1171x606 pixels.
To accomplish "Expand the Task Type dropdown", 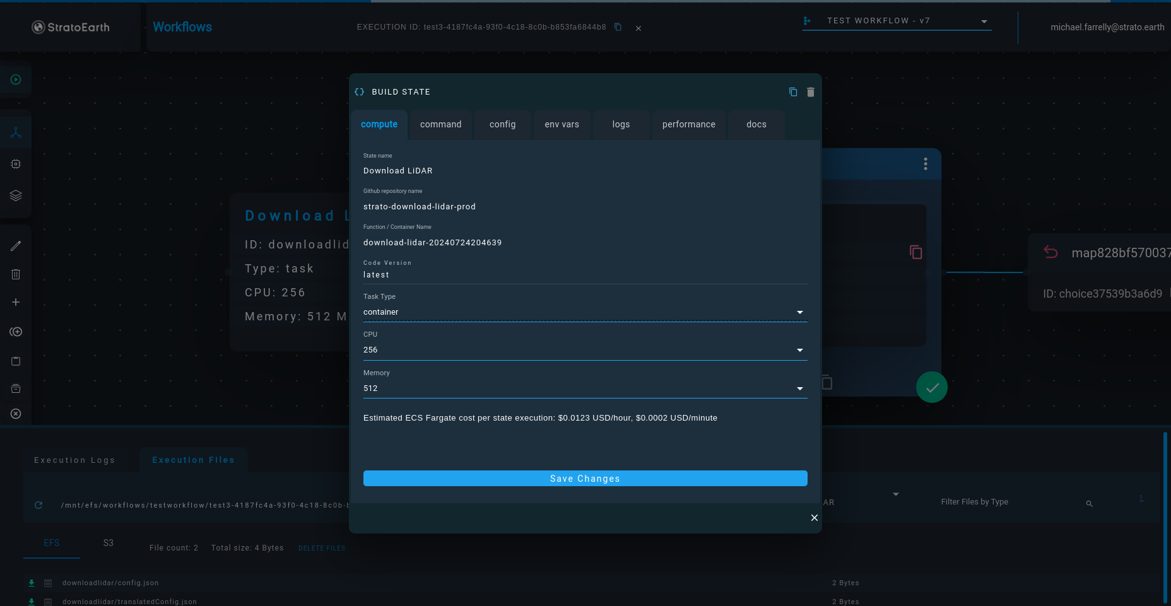I will pyautogui.click(x=585, y=312).
